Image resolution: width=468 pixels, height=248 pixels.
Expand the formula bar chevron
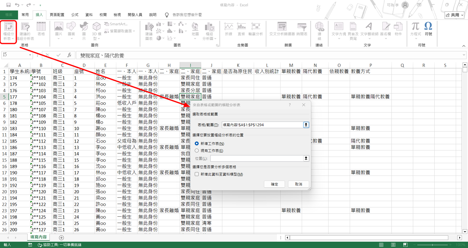tap(464, 55)
